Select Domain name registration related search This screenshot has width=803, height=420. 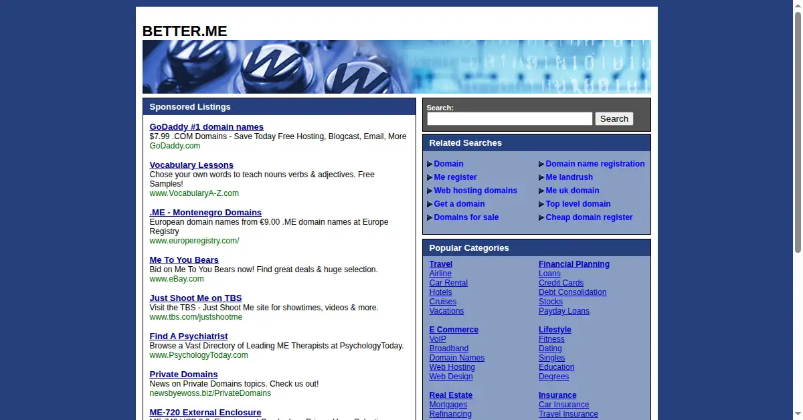595,164
